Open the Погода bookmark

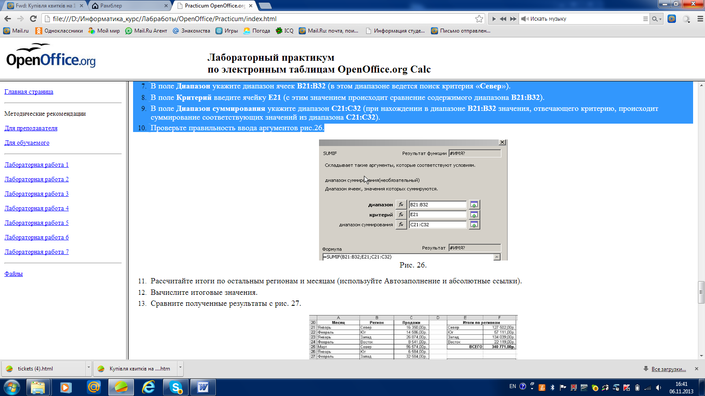257,31
